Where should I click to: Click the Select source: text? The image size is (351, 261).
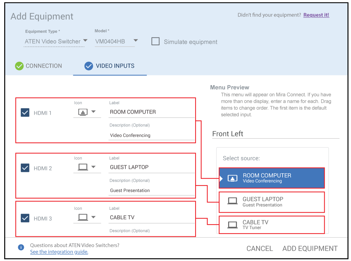click(241, 158)
